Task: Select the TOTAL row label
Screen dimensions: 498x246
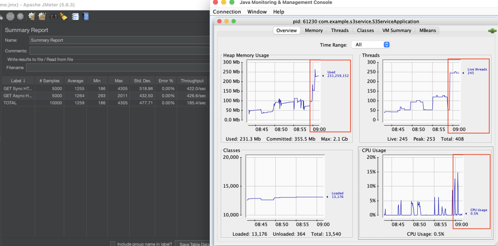Action: pos(10,103)
